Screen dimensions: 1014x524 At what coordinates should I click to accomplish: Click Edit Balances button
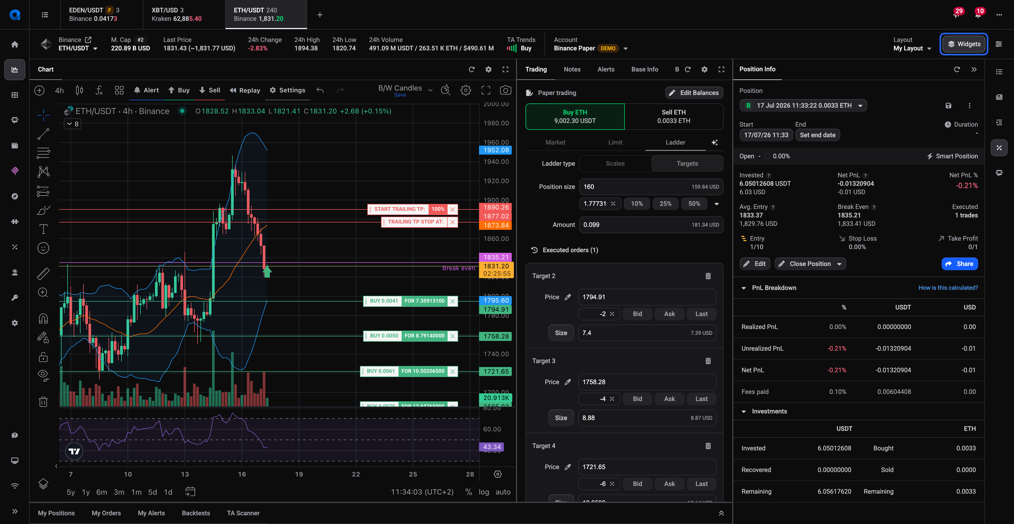coord(694,93)
